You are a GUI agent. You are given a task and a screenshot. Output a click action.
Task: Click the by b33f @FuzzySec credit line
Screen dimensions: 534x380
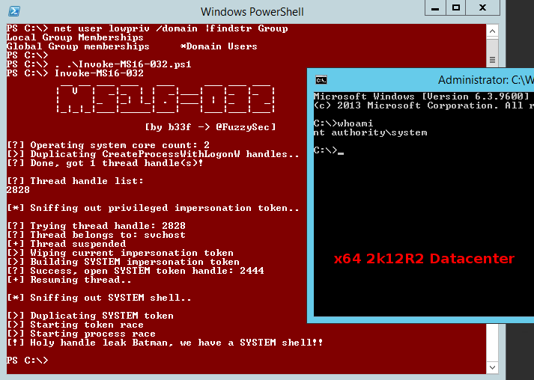click(x=210, y=127)
